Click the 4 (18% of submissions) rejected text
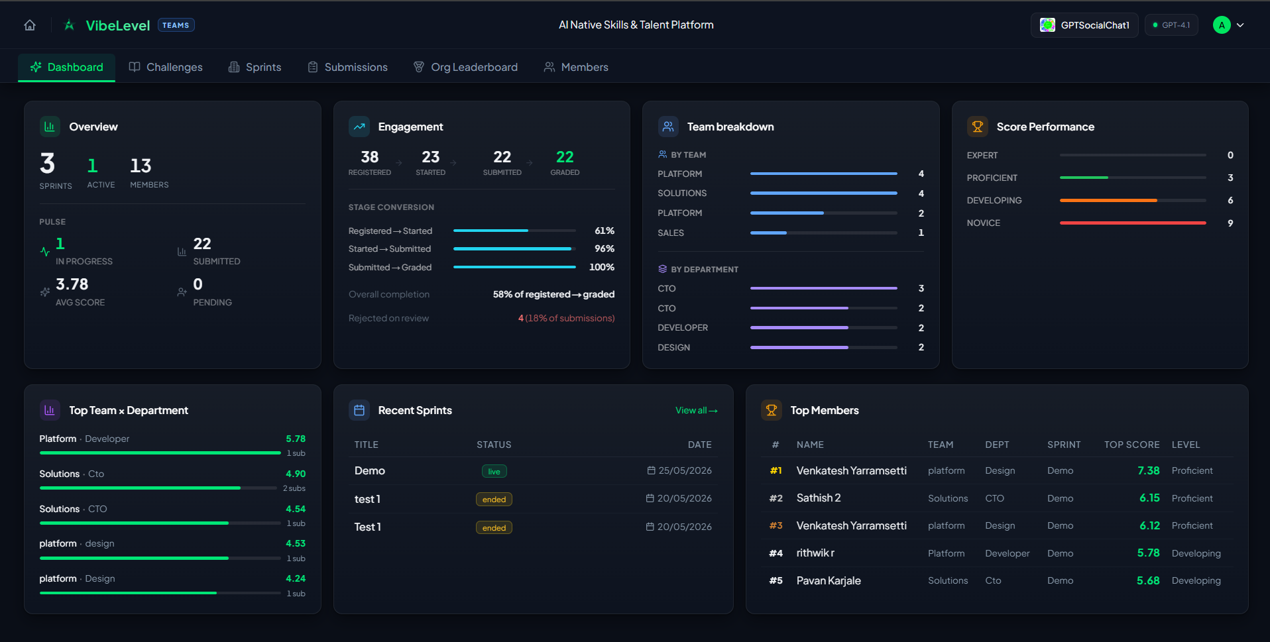This screenshot has width=1270, height=642. 566,318
